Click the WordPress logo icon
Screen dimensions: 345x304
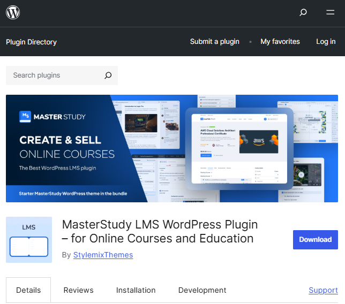pyautogui.click(x=13, y=12)
